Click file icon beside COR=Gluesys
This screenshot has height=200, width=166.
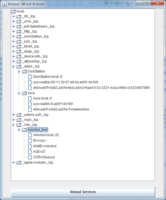(x=30, y=157)
